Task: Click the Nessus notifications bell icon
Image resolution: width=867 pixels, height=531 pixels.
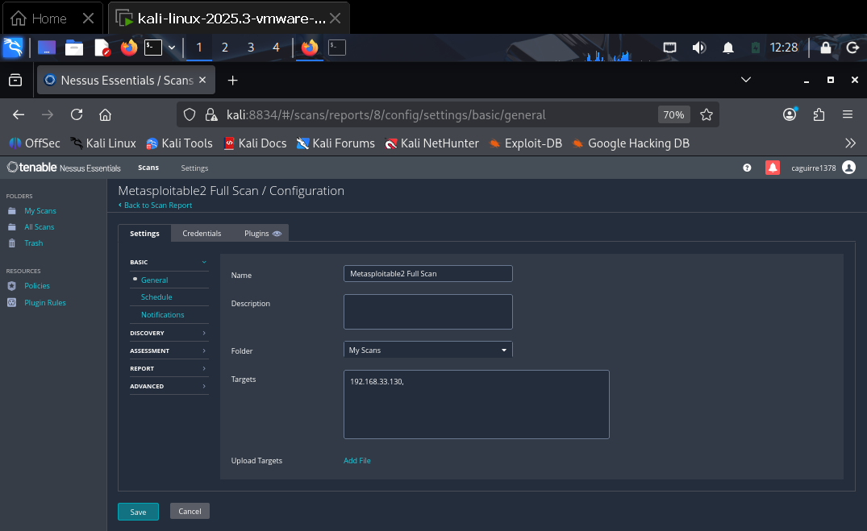Action: coord(773,168)
